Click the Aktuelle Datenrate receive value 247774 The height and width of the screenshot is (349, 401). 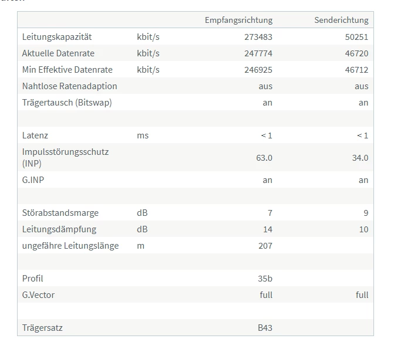click(x=258, y=53)
